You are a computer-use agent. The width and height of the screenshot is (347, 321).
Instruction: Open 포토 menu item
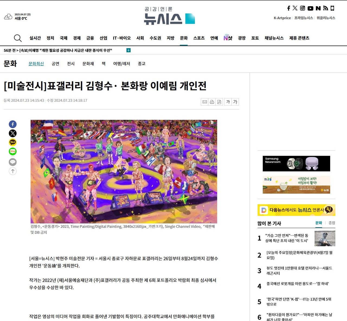[255, 38]
